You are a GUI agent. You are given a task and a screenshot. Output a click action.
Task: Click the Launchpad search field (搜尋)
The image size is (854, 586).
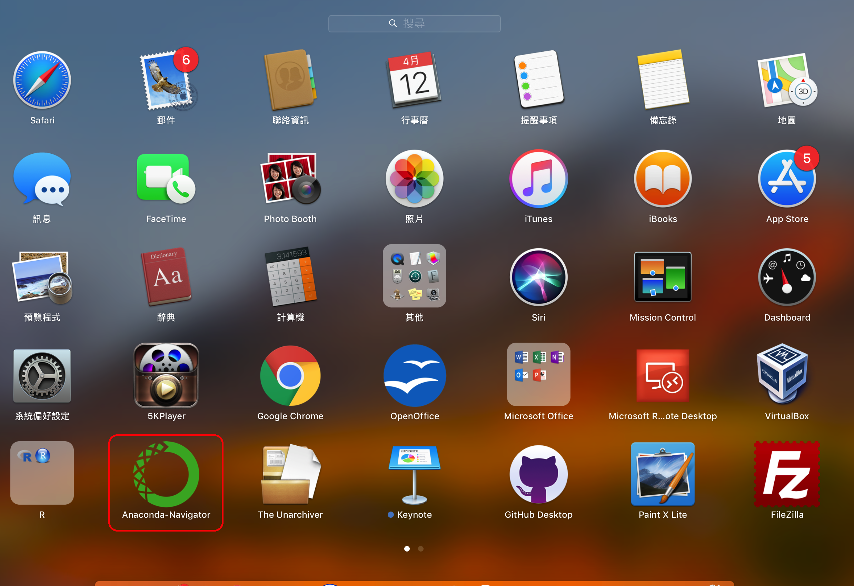click(x=415, y=23)
